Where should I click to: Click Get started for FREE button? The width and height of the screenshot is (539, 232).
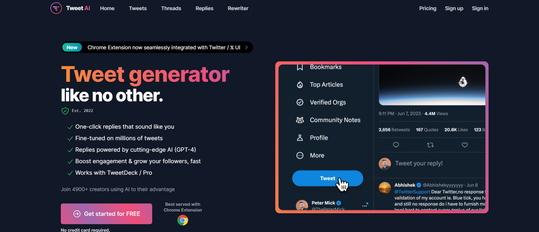[106, 214]
